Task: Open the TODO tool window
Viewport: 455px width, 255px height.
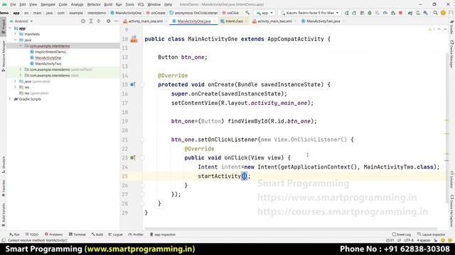Action: [32, 234]
